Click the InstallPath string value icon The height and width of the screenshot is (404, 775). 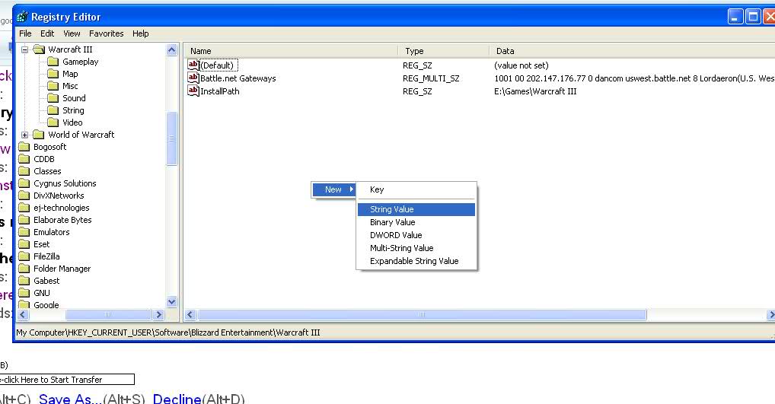click(x=193, y=91)
